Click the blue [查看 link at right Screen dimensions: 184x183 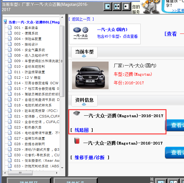tap(171, 34)
